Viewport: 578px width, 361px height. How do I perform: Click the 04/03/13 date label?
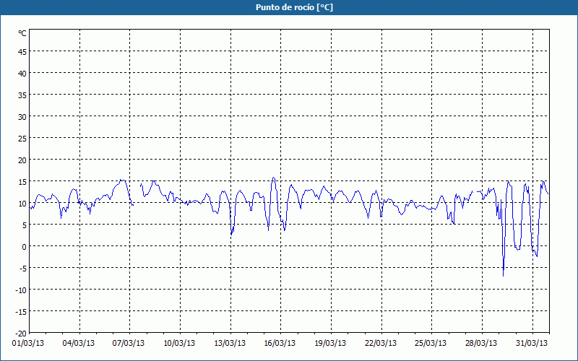79,344
